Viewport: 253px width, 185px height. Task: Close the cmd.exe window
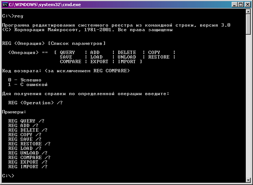[248, 5]
